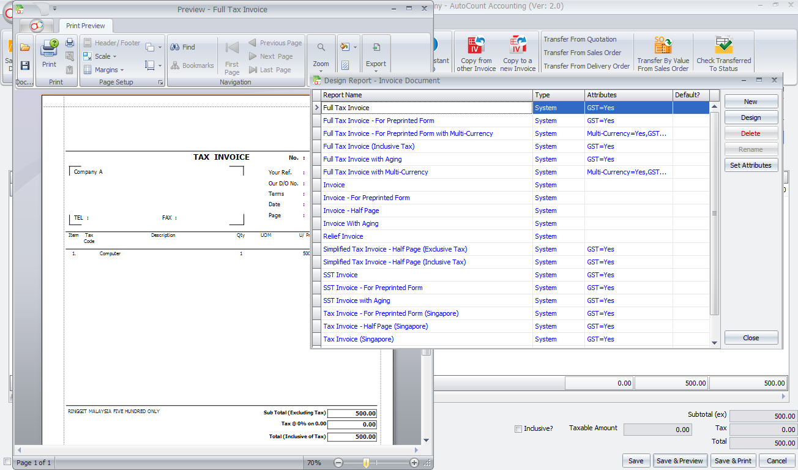
Task: Click the Page Setup dialog launcher icon
Action: point(161,82)
